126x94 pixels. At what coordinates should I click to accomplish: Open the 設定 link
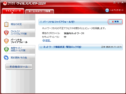(x=48, y=40)
